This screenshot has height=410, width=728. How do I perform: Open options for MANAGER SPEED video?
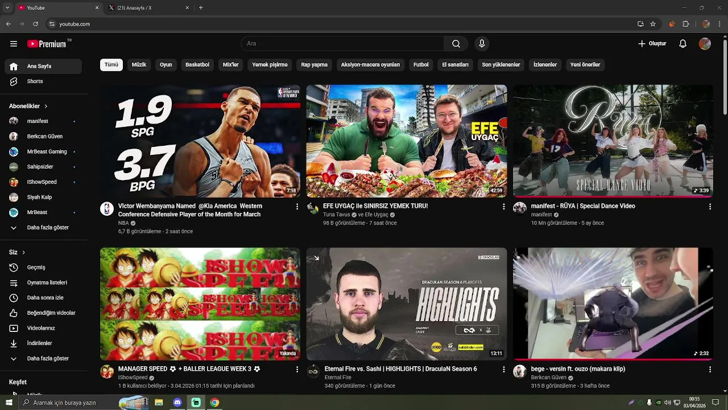tap(297, 370)
